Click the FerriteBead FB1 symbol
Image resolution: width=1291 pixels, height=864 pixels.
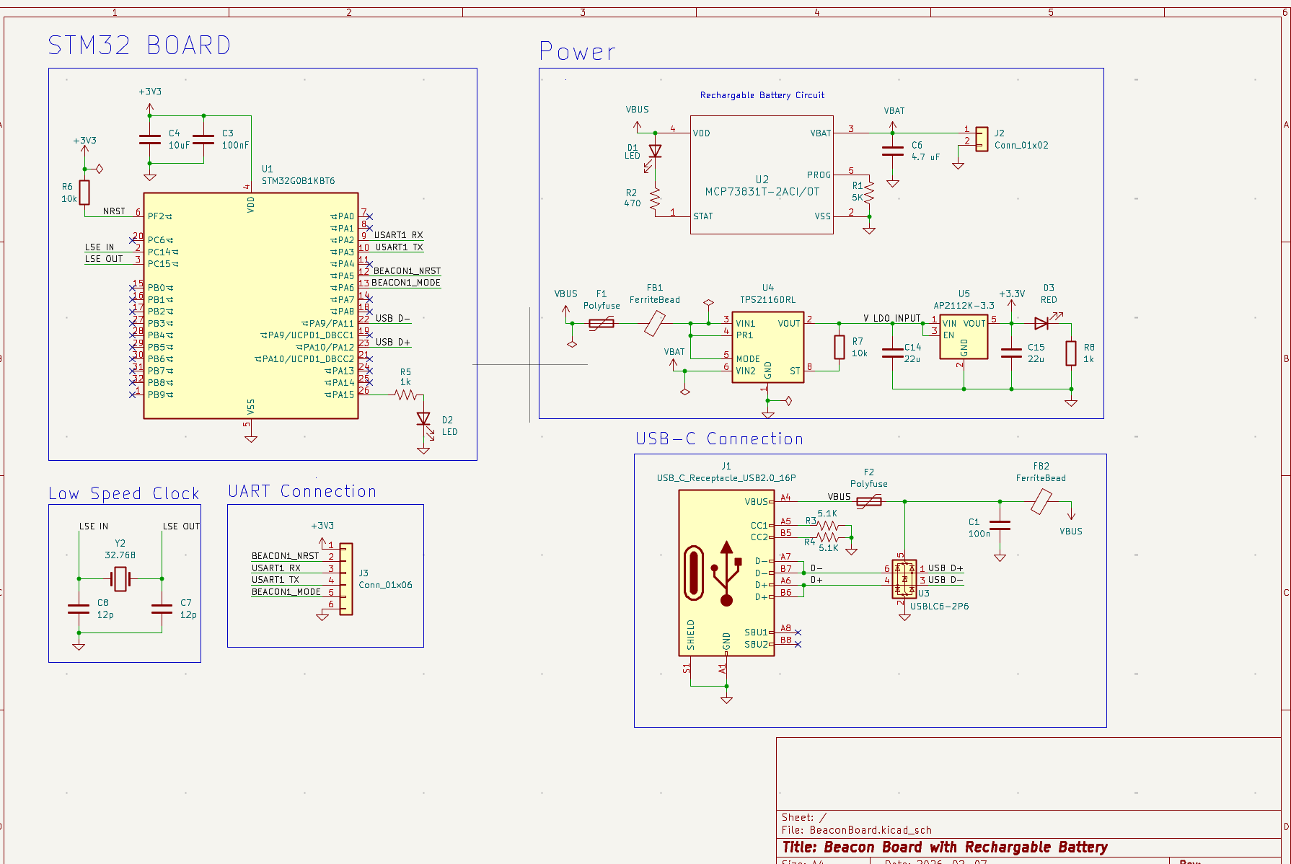pos(656,322)
